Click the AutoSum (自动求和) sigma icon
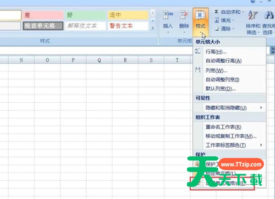Image resolution: width=275 pixels, height=199 pixels. (217, 12)
